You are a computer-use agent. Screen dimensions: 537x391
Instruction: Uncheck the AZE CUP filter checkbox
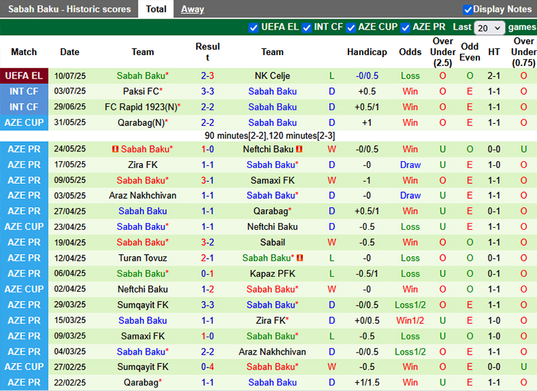pos(350,28)
